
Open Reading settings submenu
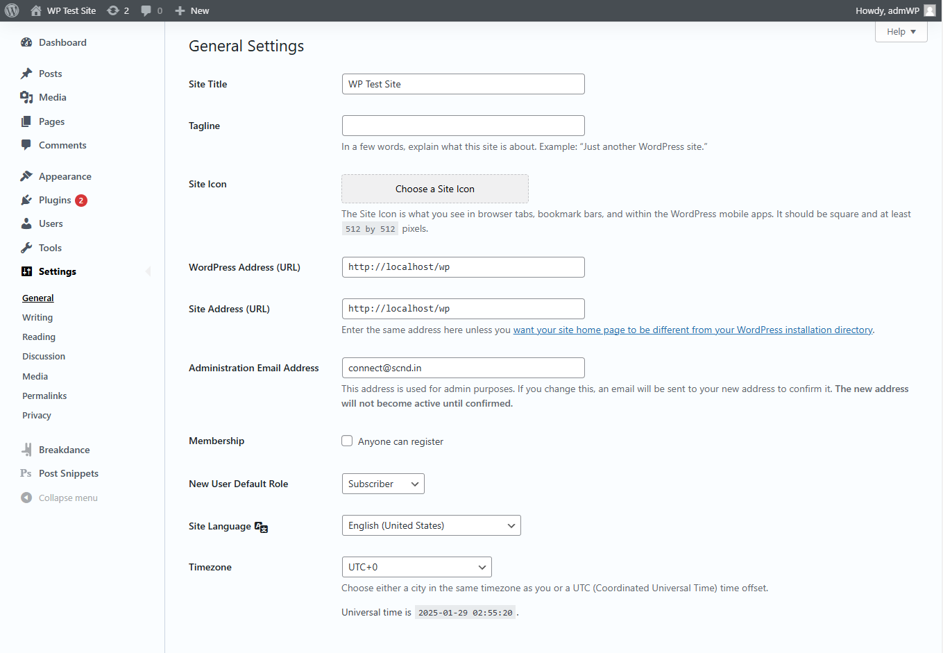point(39,337)
